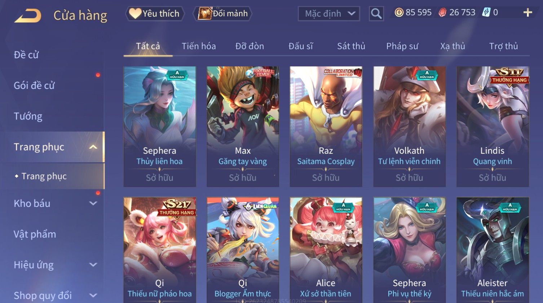543x303 pixels.
Task: Switch to the Sát thủ tab
Action: (351, 46)
